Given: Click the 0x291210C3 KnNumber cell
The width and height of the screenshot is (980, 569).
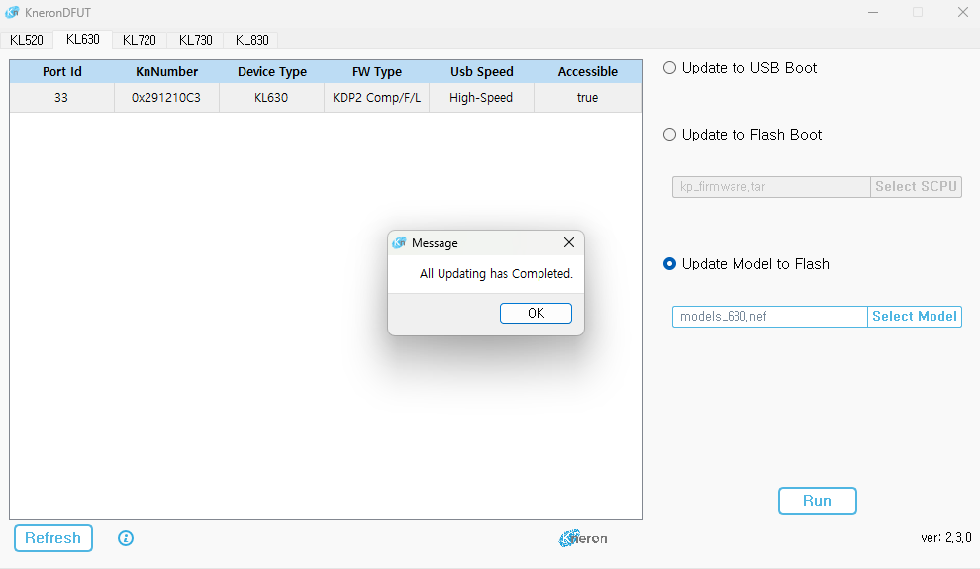Looking at the screenshot, I should [166, 97].
